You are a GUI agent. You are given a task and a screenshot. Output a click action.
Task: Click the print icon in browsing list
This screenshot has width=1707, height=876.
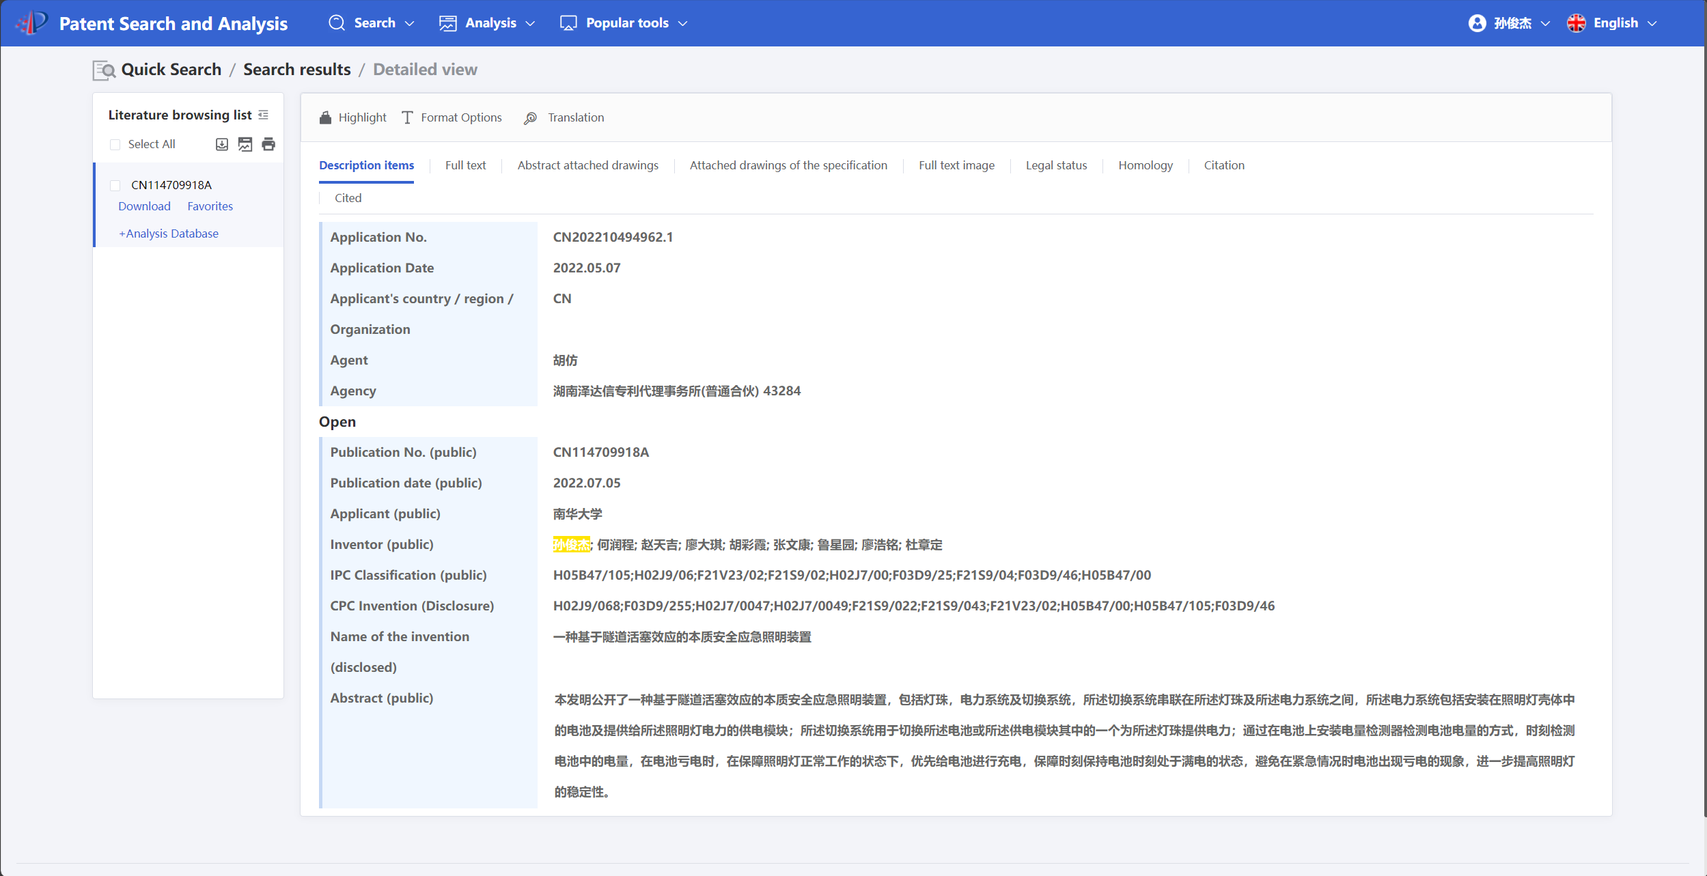click(x=268, y=144)
